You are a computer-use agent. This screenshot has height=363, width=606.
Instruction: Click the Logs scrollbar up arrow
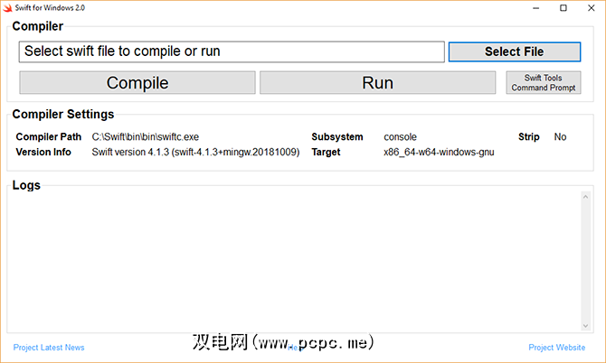coord(585,197)
